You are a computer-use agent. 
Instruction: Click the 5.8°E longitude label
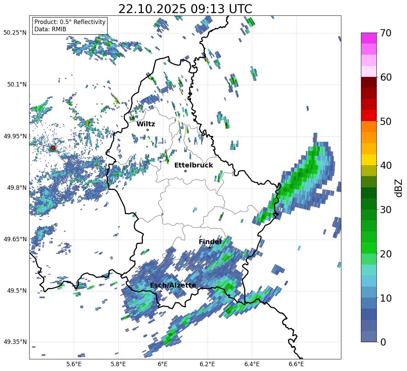[x=118, y=364]
